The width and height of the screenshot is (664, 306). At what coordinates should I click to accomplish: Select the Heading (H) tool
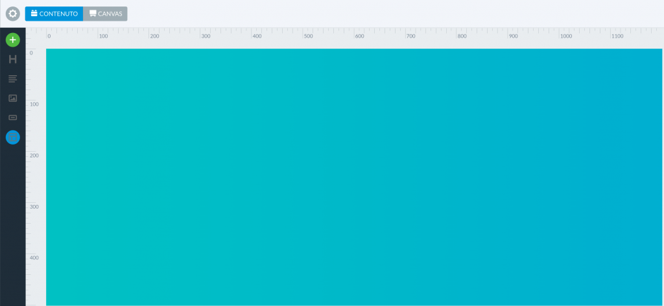coord(13,59)
